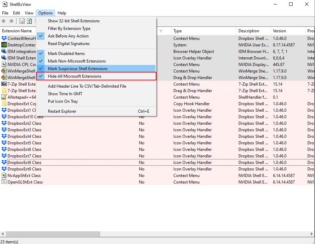315x244 pixels.
Task: Open the Edit menu
Action: [17, 13]
